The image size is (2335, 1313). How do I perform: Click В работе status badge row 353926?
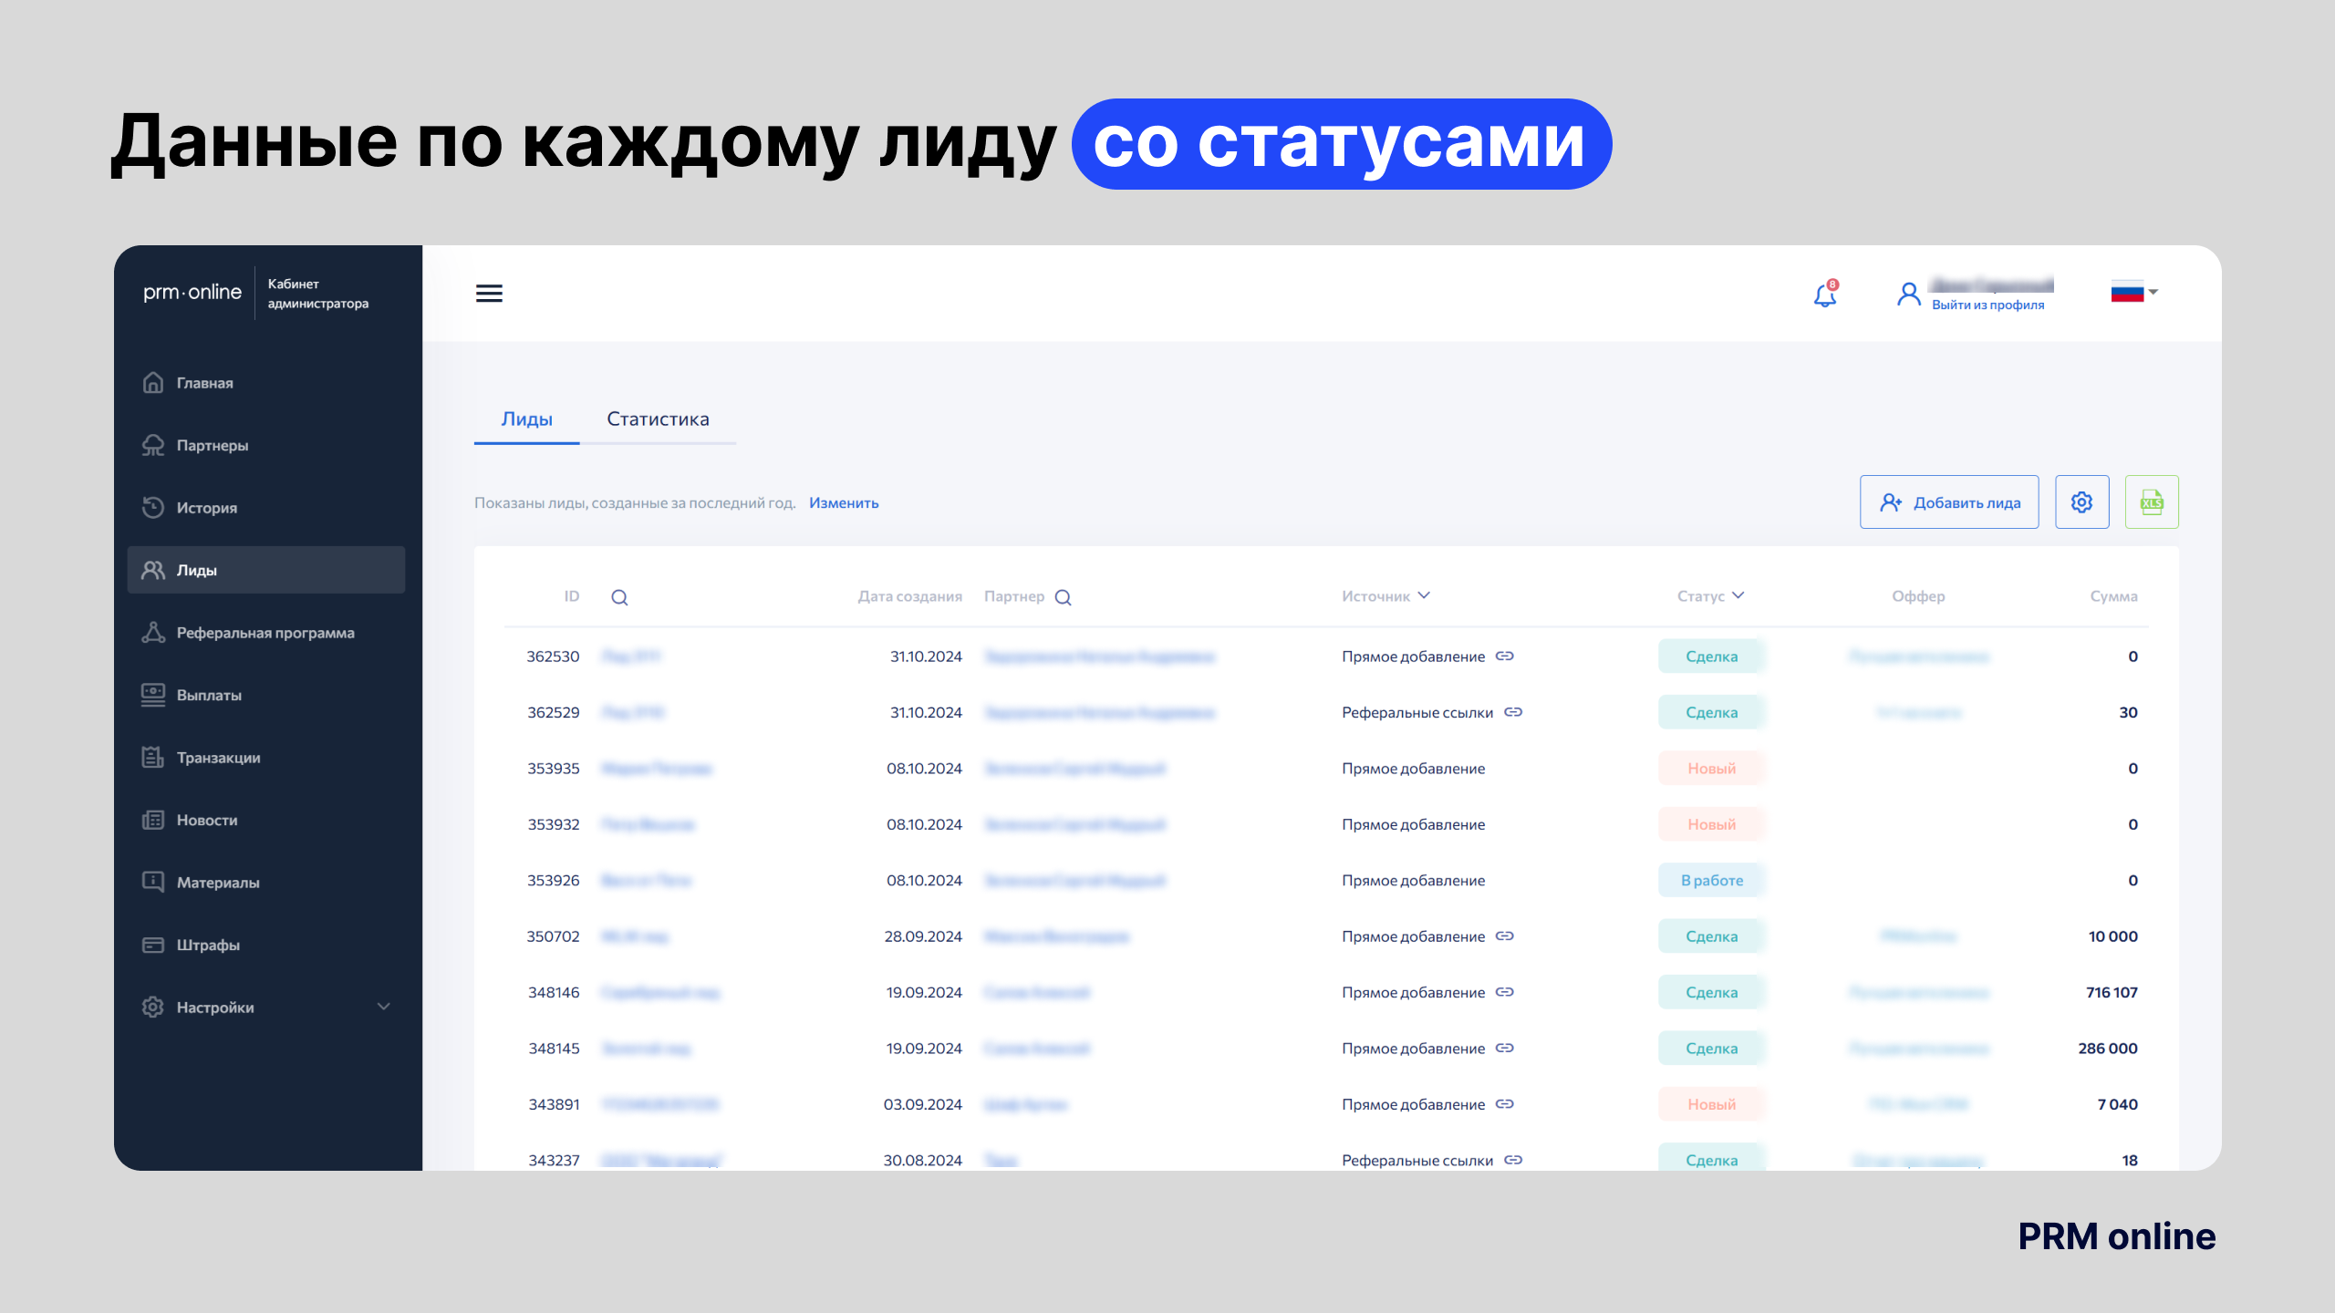[x=1712, y=881]
